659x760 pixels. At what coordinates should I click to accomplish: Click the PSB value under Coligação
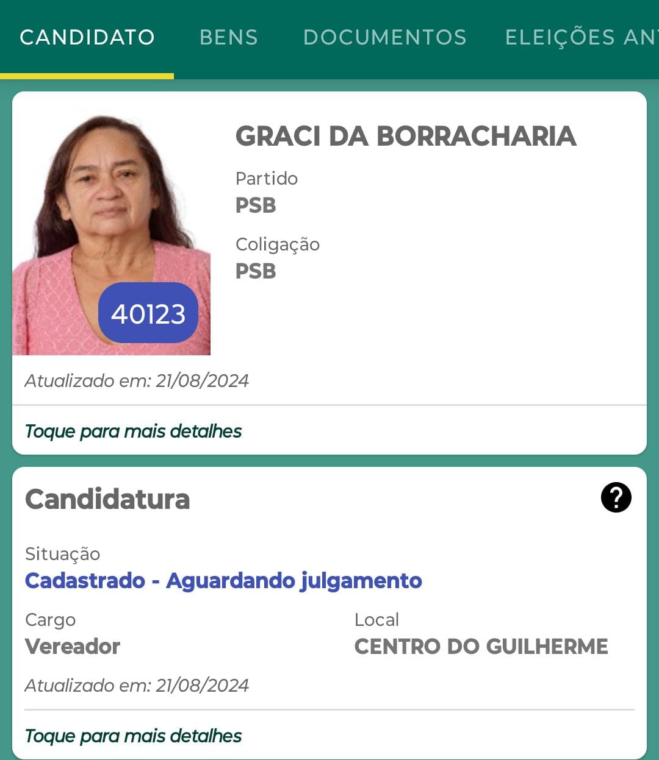pos(256,271)
